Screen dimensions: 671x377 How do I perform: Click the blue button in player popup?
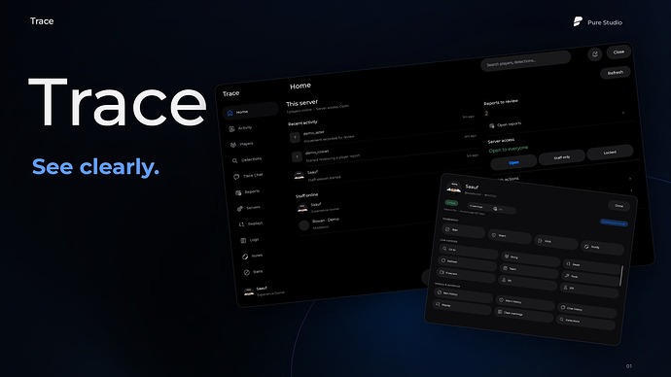pos(614,223)
